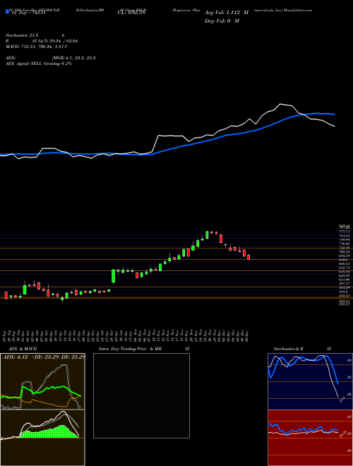Click the 'Stochastics & R' panel title
This screenshot has width=353, height=466.
pyautogui.click(x=289, y=349)
